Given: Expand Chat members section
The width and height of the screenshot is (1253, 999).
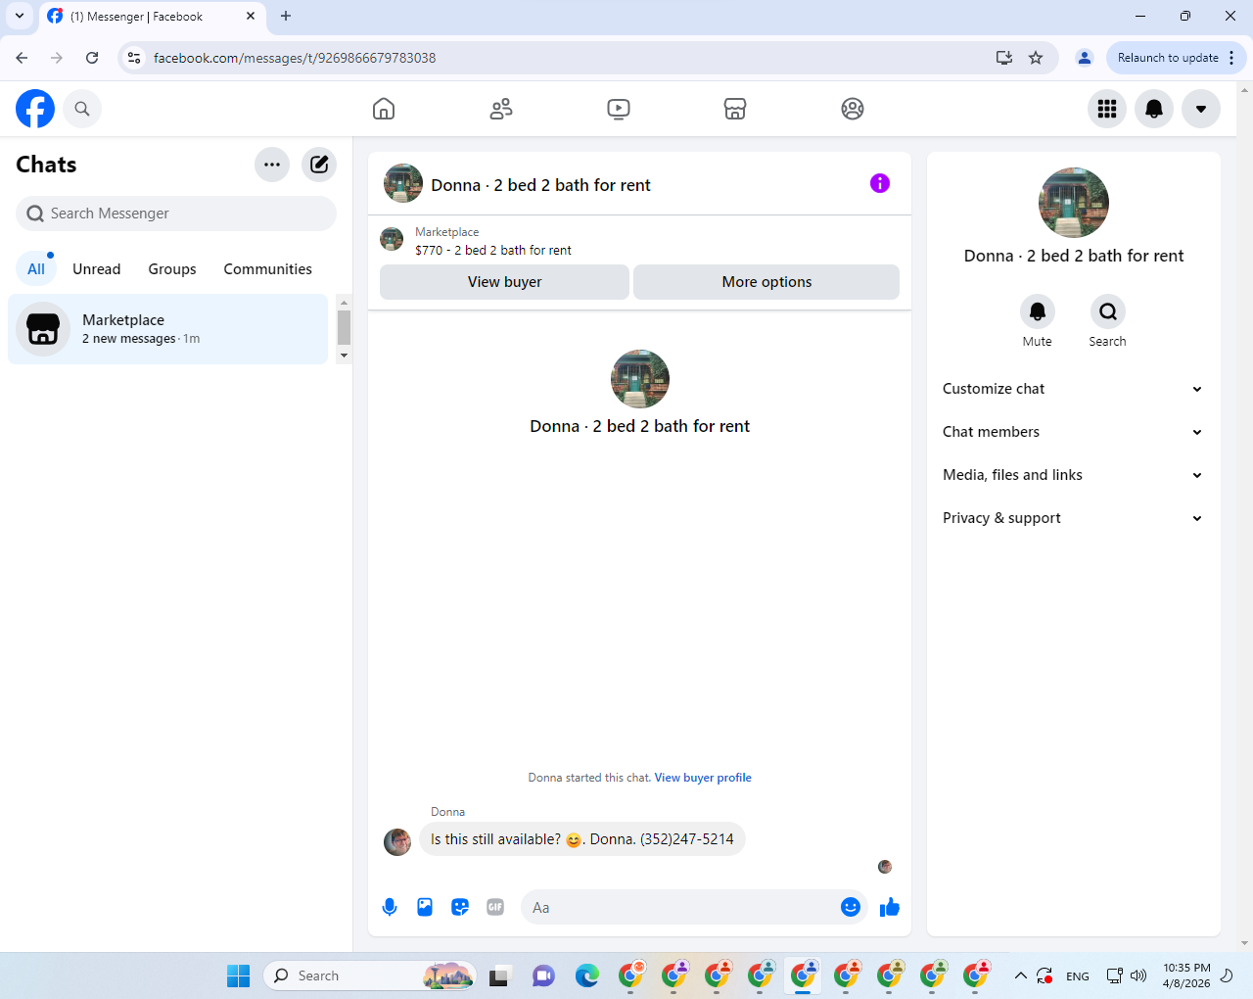Looking at the screenshot, I should (1074, 432).
